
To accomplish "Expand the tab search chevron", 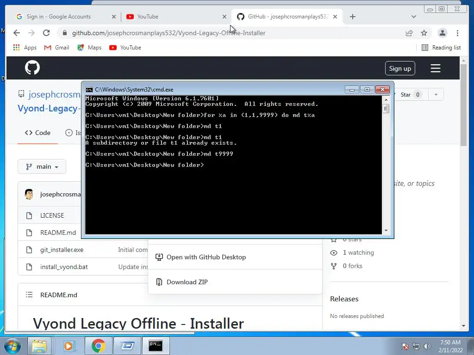I will pos(414,17).
